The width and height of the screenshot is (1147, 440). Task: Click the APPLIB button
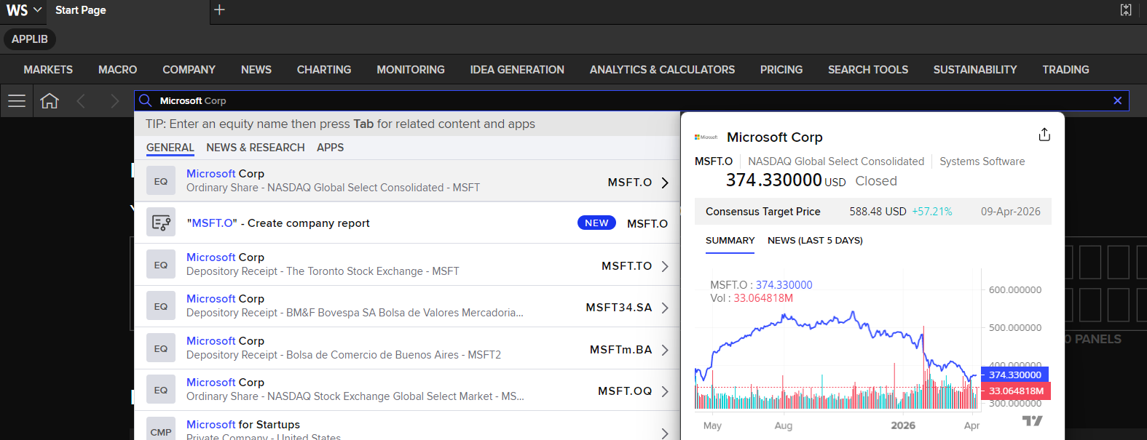[30, 39]
